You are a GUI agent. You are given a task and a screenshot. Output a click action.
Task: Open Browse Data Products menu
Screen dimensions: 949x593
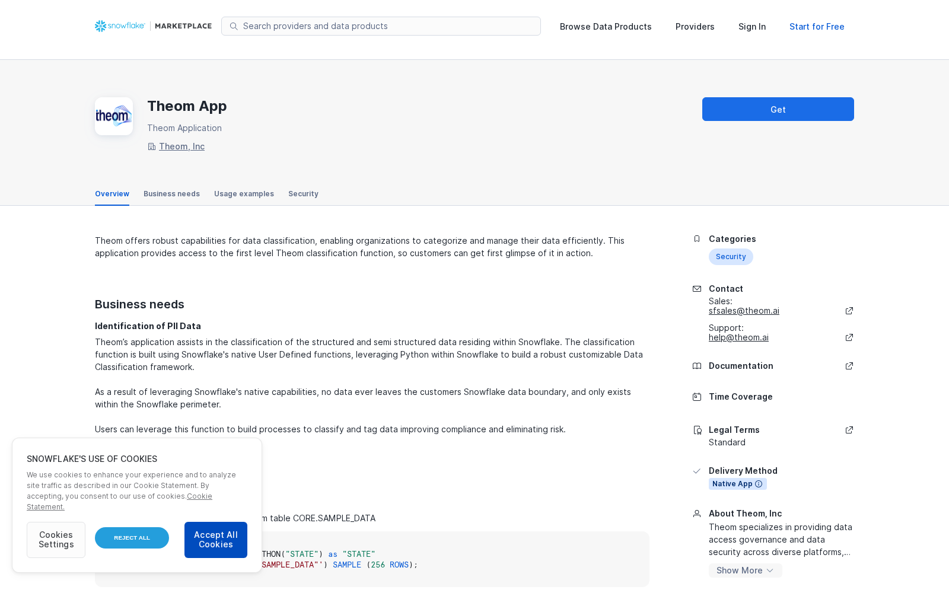tap(606, 27)
